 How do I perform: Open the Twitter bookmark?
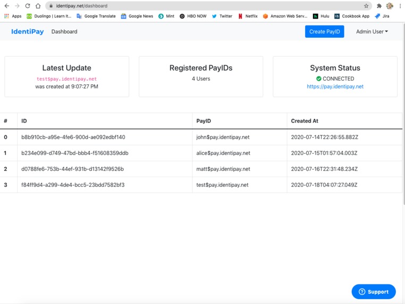[222, 16]
